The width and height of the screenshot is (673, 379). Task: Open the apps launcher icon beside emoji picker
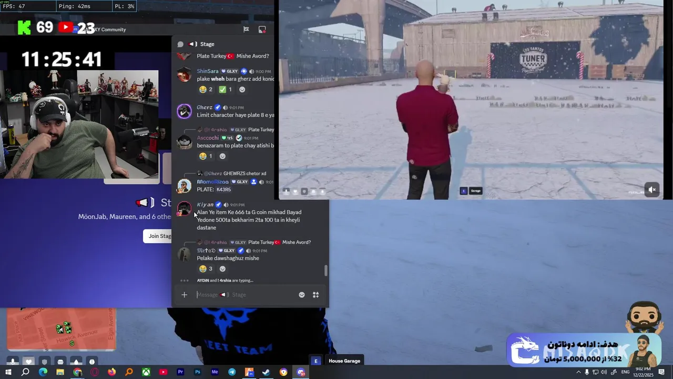click(316, 295)
